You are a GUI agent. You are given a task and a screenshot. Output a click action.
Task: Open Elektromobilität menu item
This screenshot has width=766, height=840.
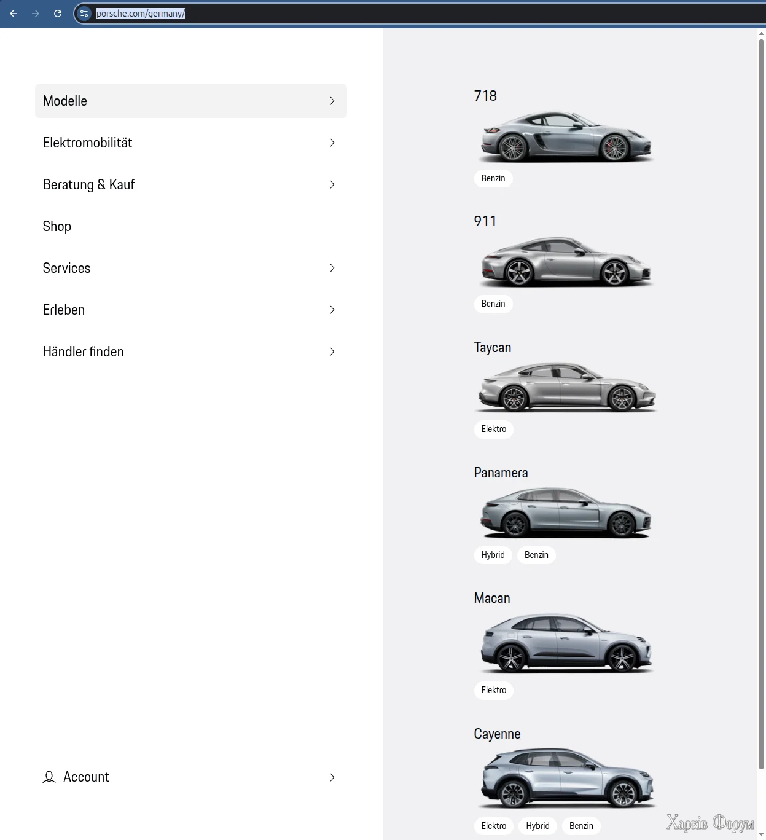click(x=191, y=143)
